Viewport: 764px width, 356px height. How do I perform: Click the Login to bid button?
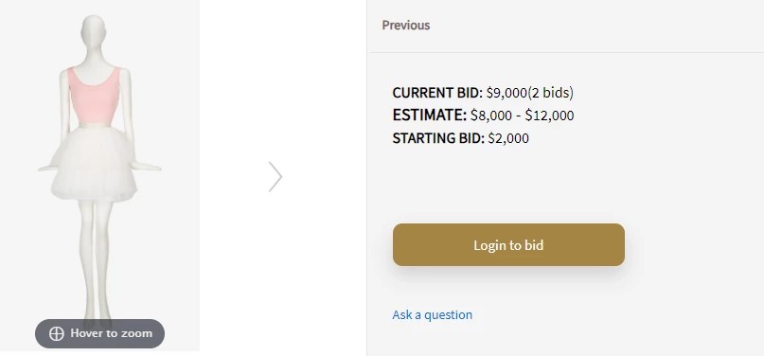point(508,245)
